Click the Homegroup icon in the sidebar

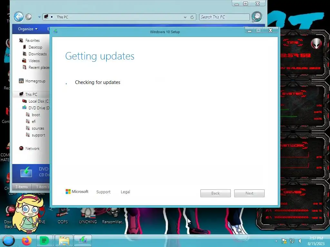pos(21,81)
